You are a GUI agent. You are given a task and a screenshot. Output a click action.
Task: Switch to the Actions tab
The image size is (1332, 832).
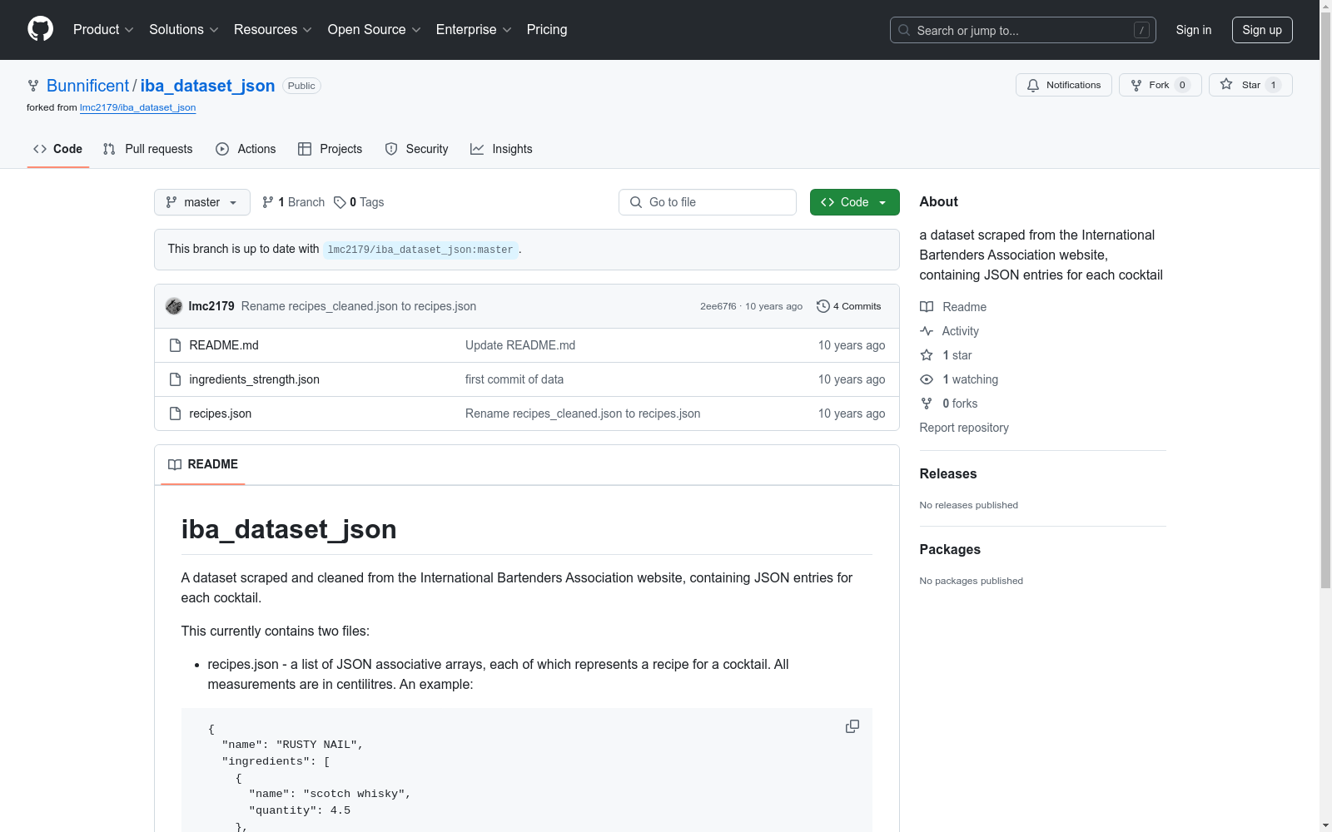(246, 149)
